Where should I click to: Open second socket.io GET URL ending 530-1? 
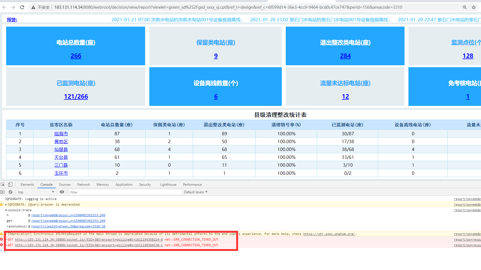[89, 245]
